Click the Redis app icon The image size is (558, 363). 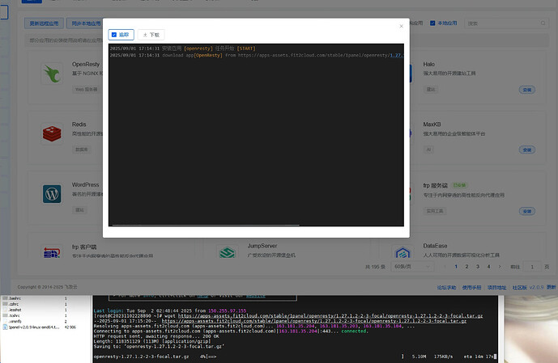pos(52,134)
